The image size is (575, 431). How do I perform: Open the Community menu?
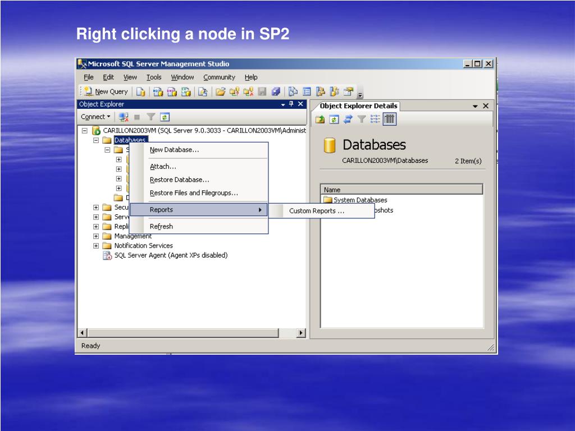coord(219,77)
